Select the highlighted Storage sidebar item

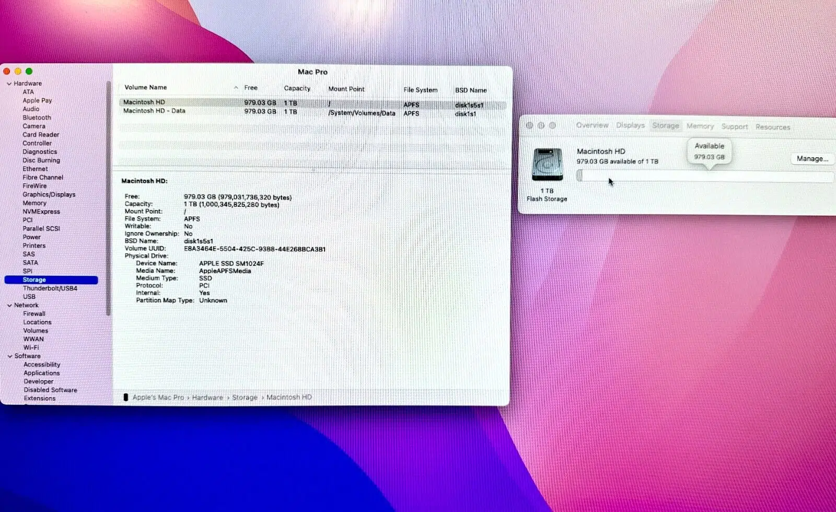51,280
